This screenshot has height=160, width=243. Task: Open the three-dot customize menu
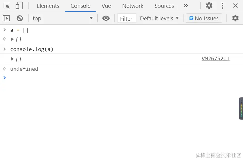222,6
